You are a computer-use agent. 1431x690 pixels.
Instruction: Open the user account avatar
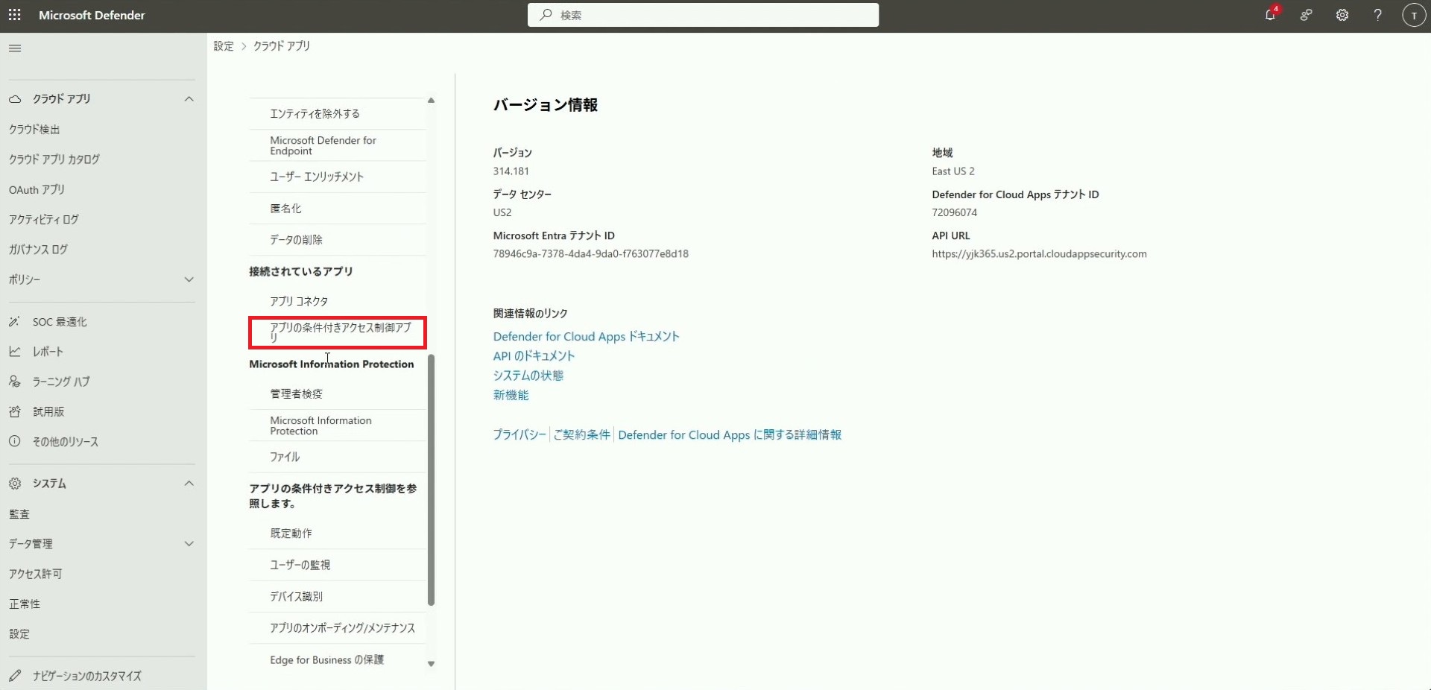(1413, 15)
